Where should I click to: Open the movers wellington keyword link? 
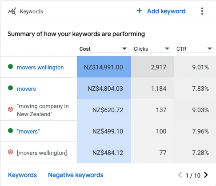(x=40, y=68)
